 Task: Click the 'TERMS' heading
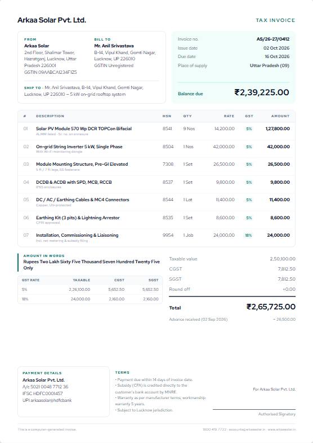pos(122,373)
